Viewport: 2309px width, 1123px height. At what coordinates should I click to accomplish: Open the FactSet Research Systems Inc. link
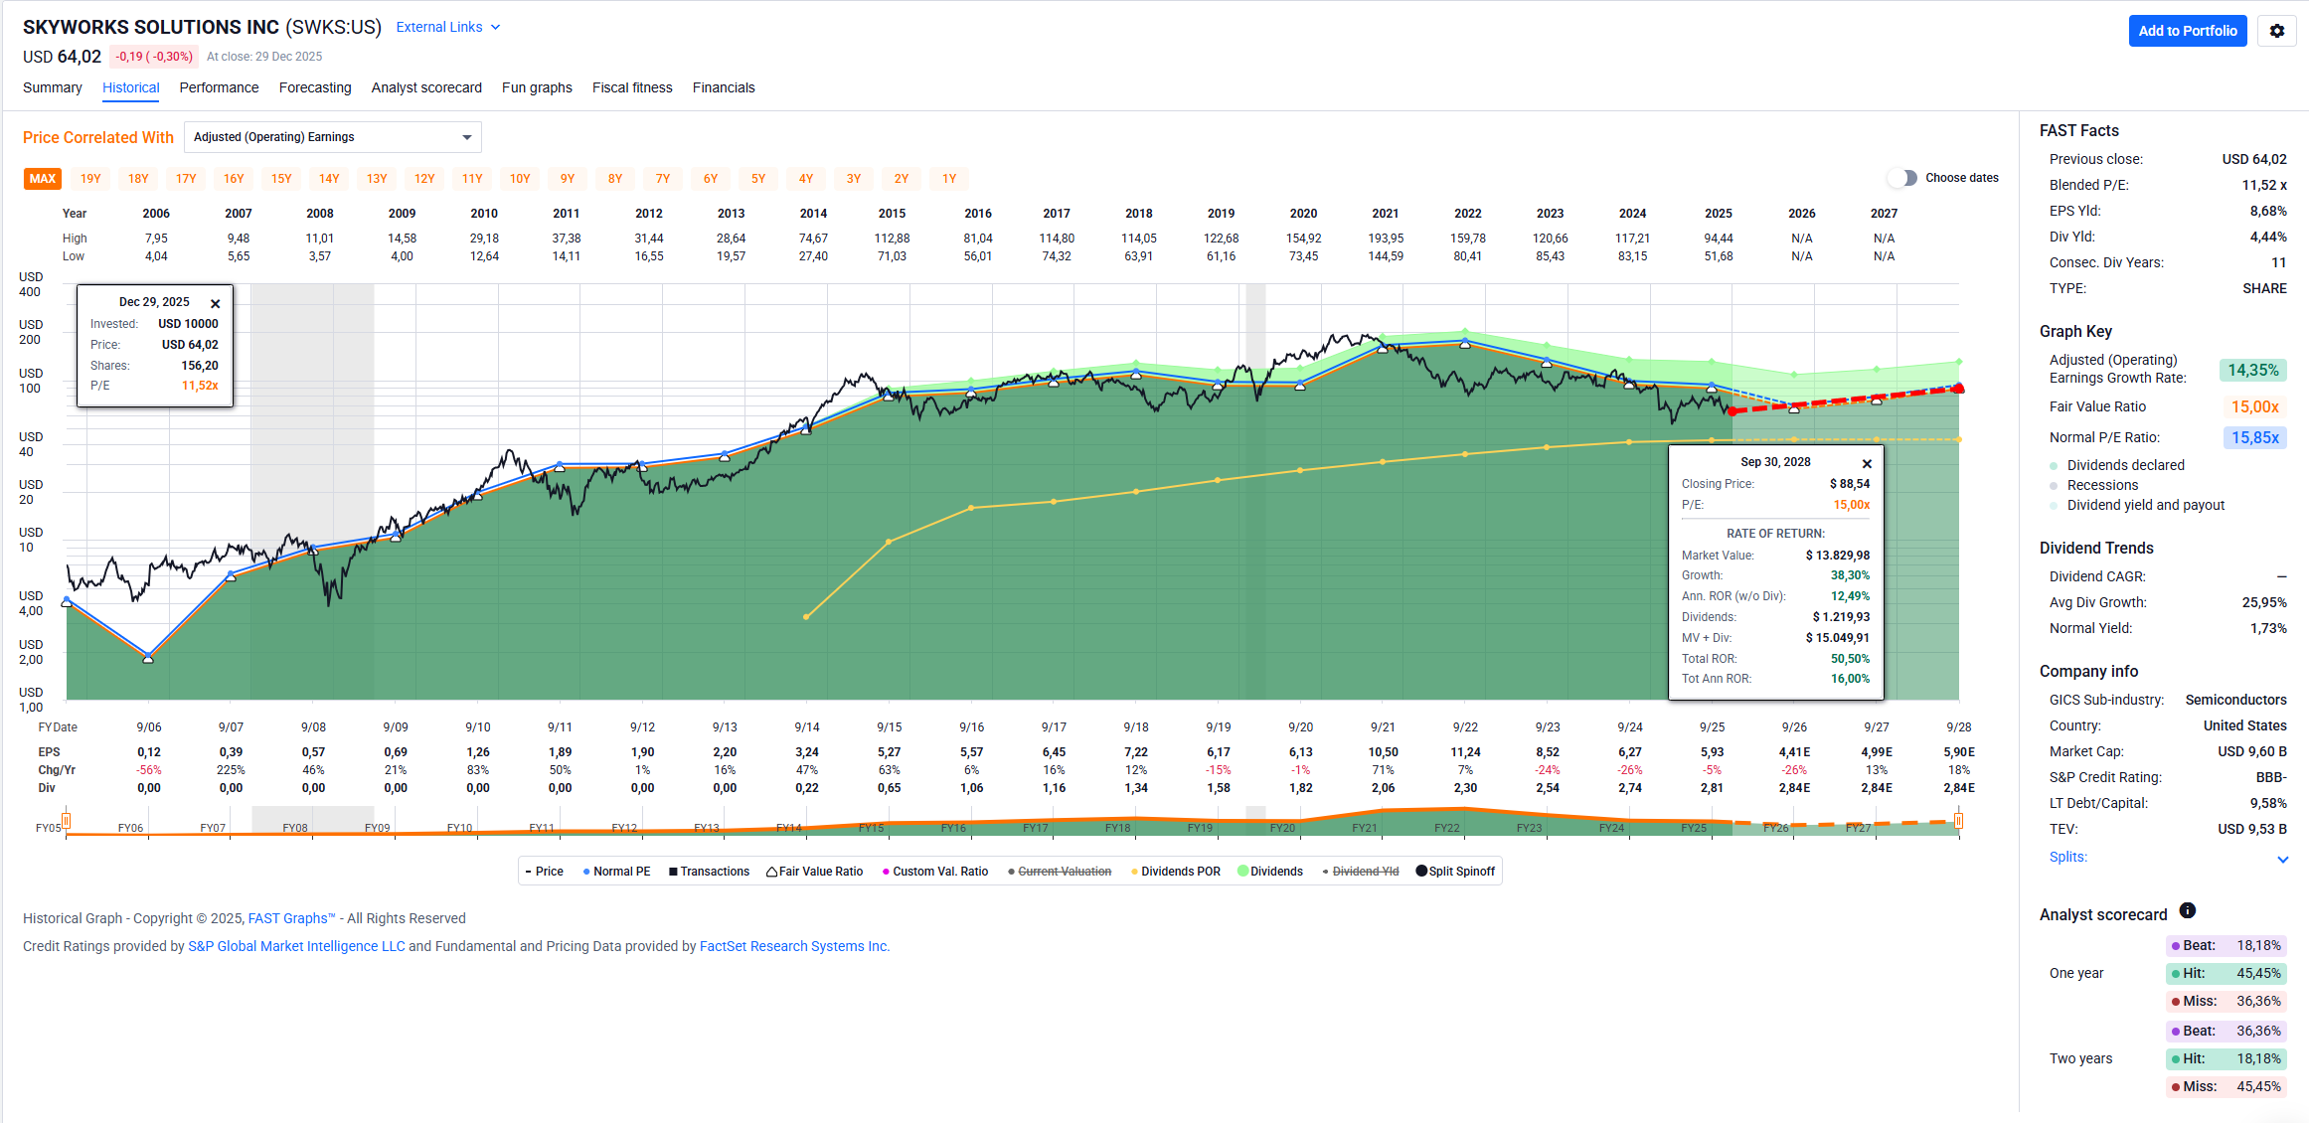(794, 946)
